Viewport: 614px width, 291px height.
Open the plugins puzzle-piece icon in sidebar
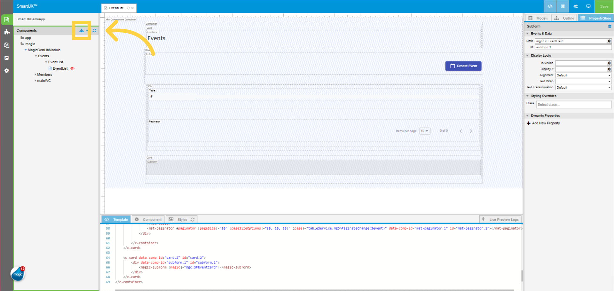pyautogui.click(x=6, y=32)
